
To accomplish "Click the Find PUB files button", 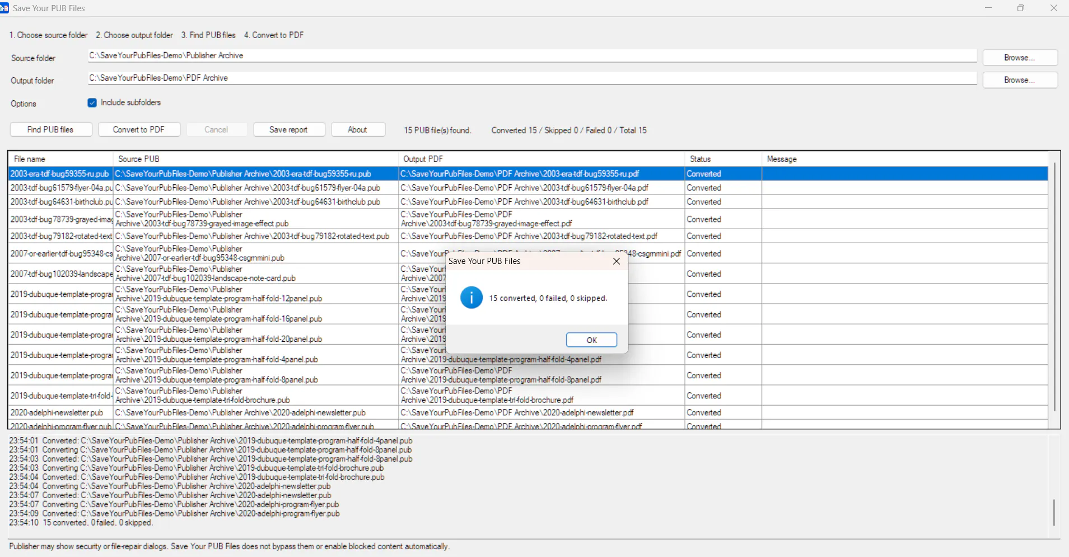I will [x=51, y=129].
